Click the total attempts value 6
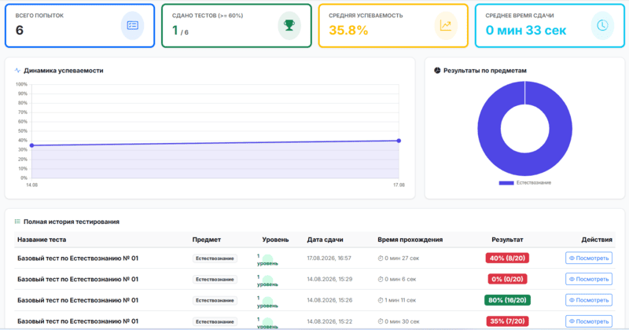Screen dimensions: 629x330 click(x=19, y=30)
